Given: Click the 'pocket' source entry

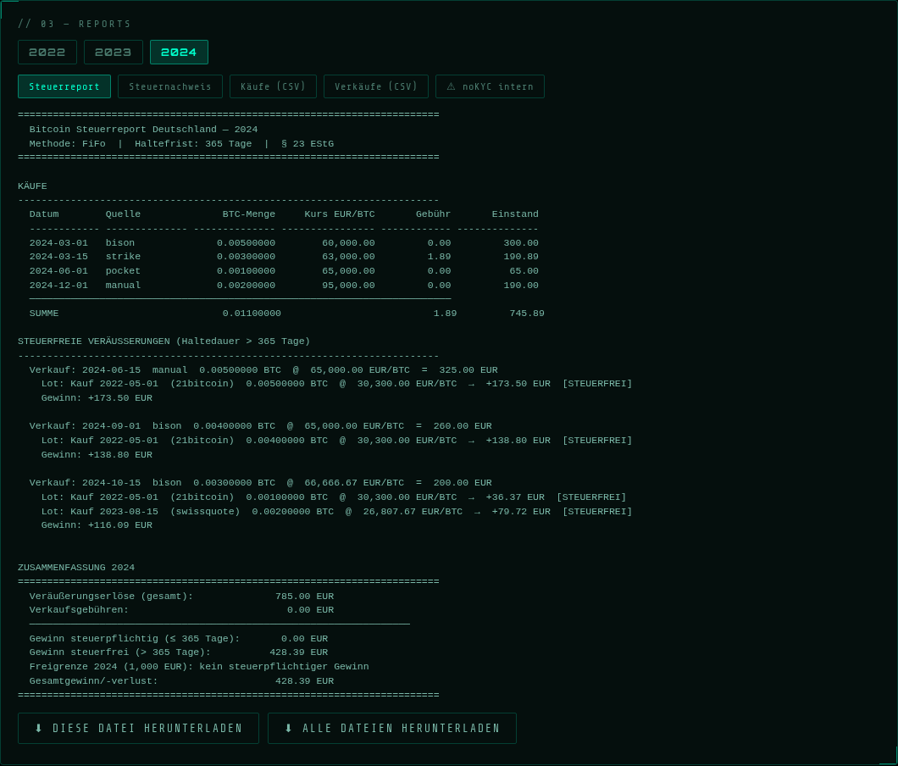Looking at the screenshot, I should [x=123, y=271].
